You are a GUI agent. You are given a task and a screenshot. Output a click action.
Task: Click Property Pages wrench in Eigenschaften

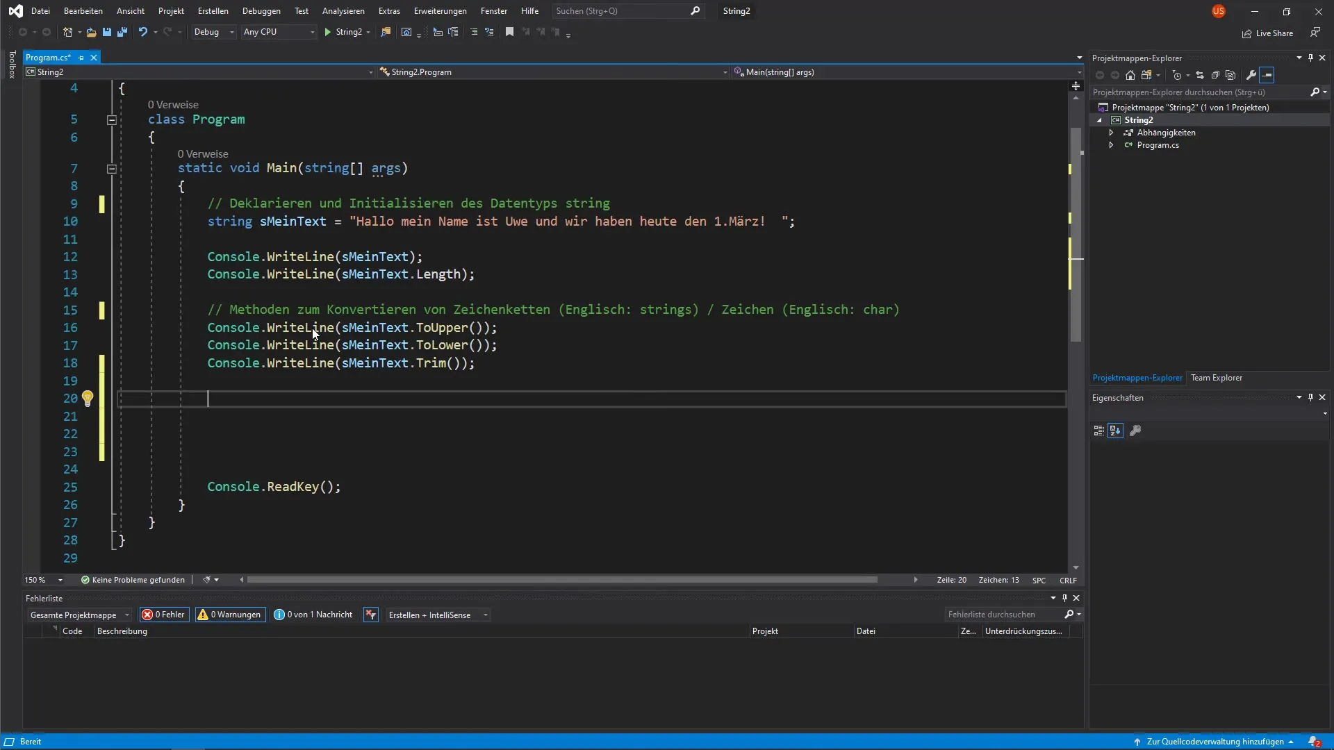[1135, 431]
